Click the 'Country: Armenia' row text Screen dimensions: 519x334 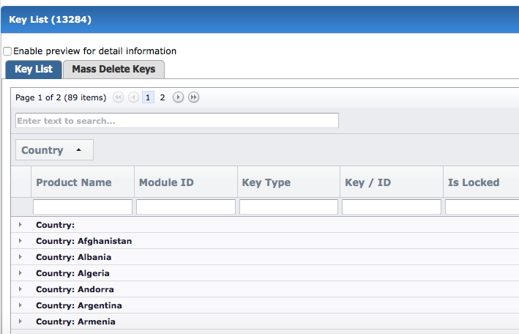75,322
